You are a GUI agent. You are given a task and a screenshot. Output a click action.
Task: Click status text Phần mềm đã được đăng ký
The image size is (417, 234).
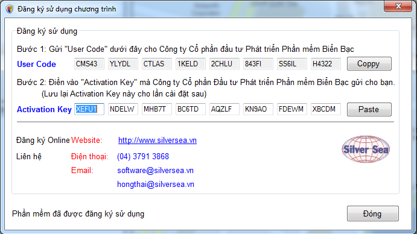click(78, 213)
